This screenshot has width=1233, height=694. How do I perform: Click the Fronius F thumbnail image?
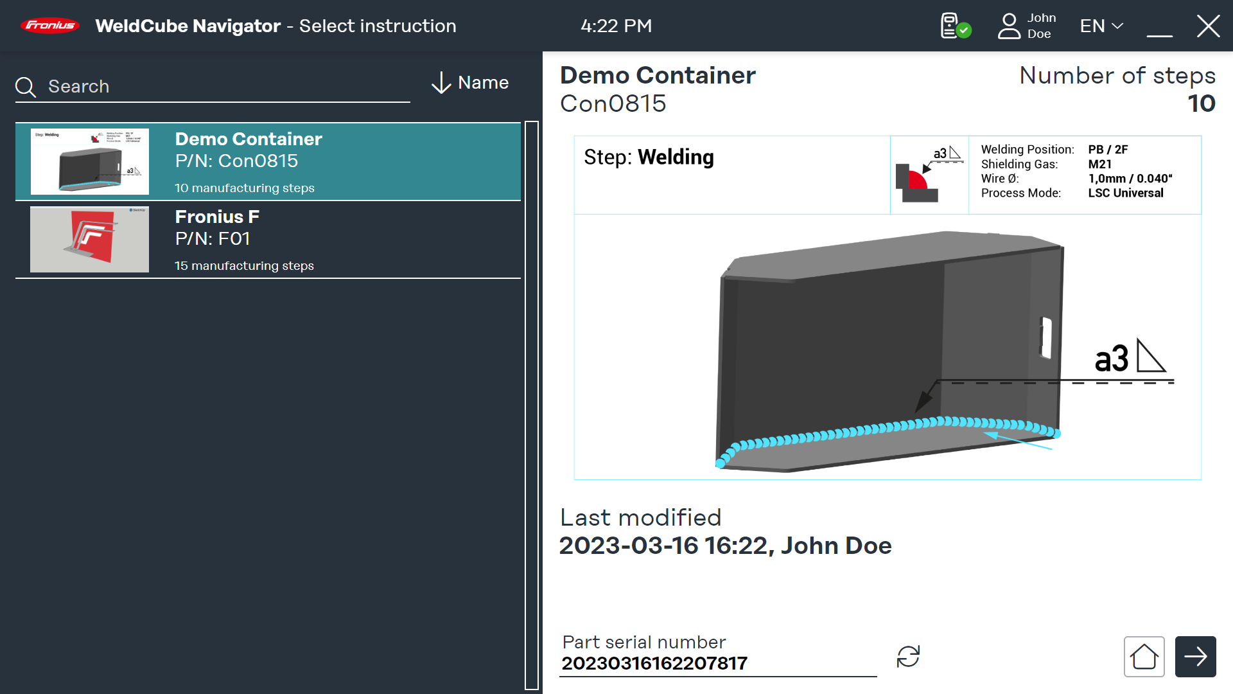(90, 240)
